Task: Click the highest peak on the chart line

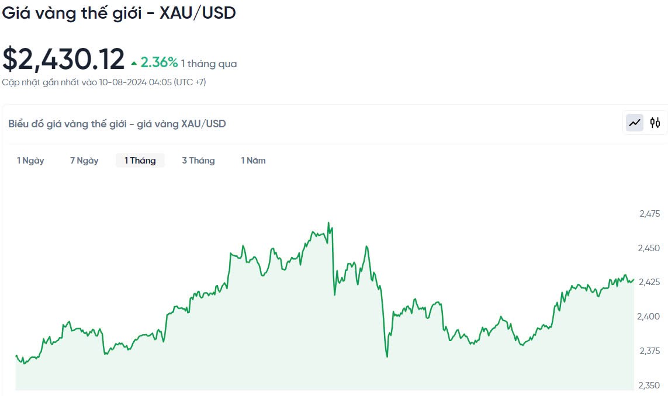Action: 328,223
